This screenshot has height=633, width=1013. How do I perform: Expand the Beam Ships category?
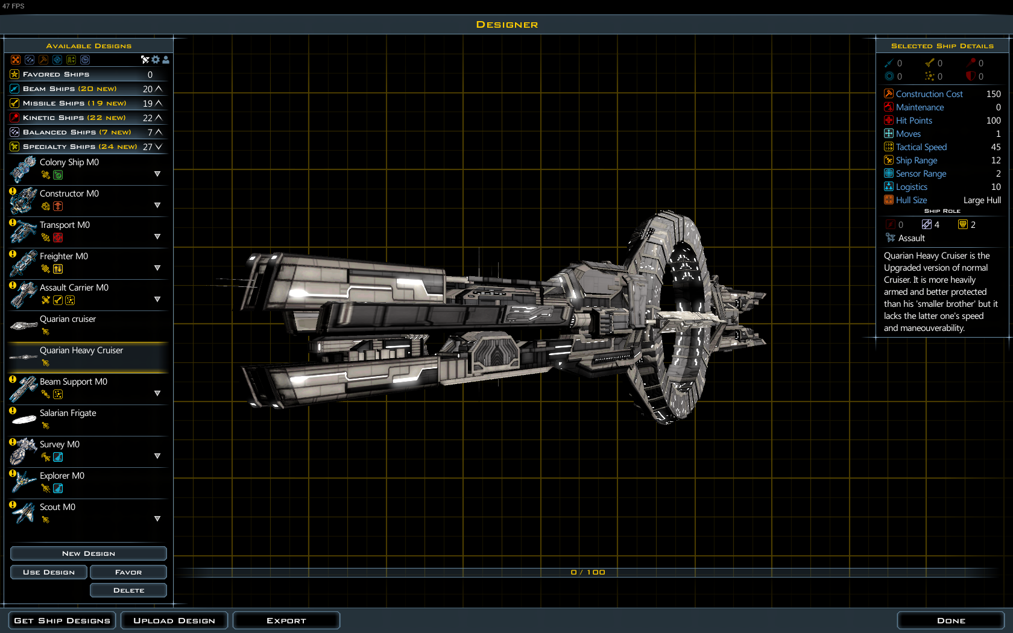[x=159, y=89]
